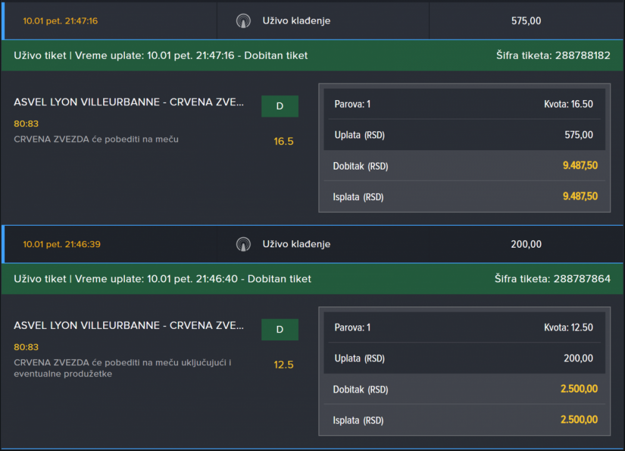
Task: Collapse the 10.01 pet. 21:46:39 ticket header
Action: point(61,243)
